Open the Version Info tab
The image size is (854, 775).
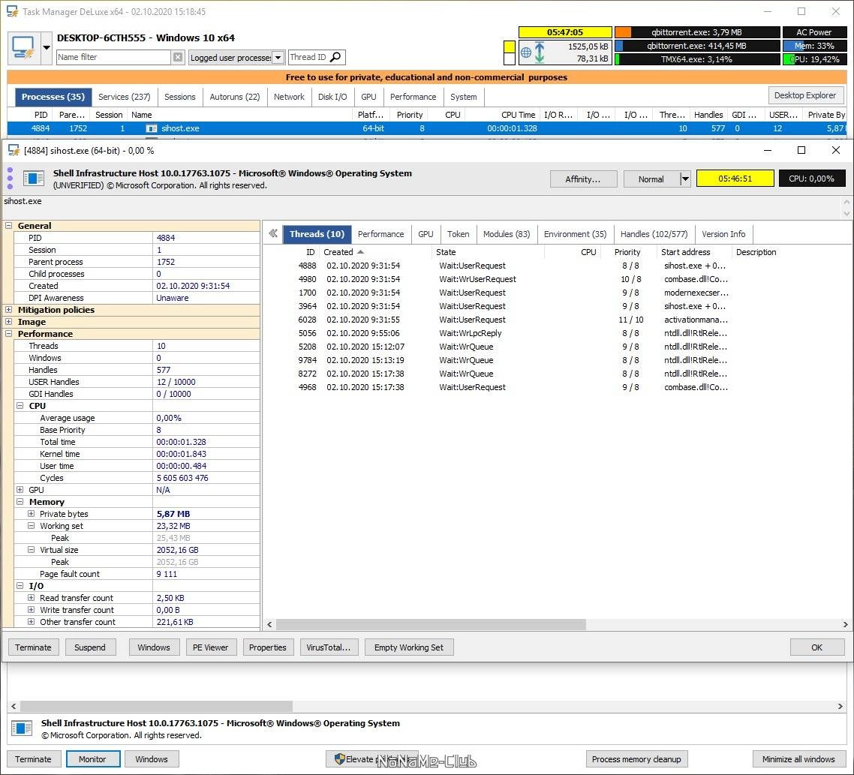pyautogui.click(x=723, y=234)
